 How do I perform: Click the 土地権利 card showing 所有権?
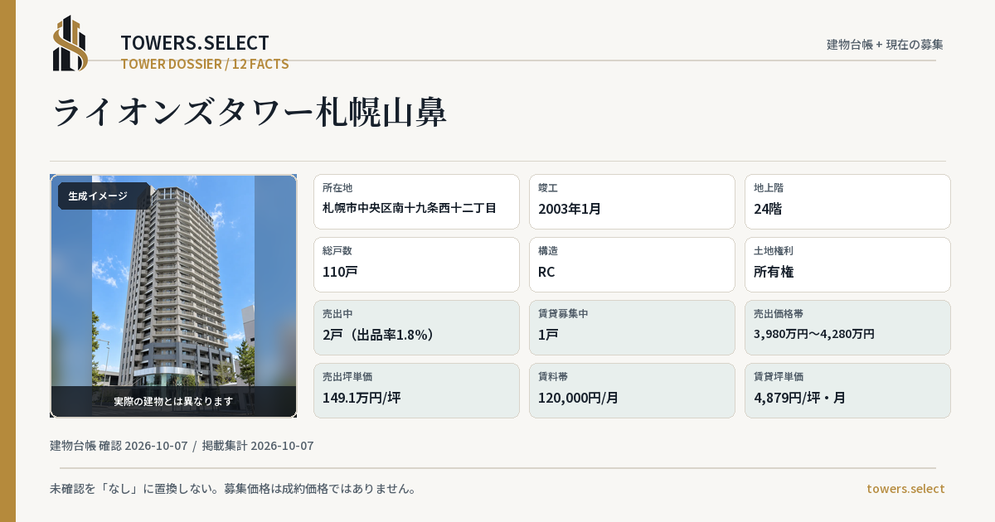(847, 264)
